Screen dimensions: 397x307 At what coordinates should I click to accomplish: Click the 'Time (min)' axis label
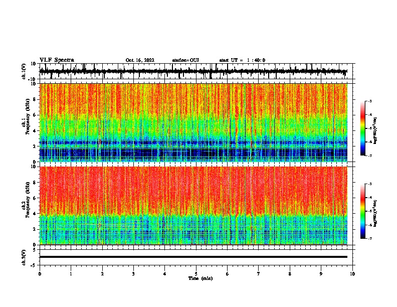pos(201,278)
